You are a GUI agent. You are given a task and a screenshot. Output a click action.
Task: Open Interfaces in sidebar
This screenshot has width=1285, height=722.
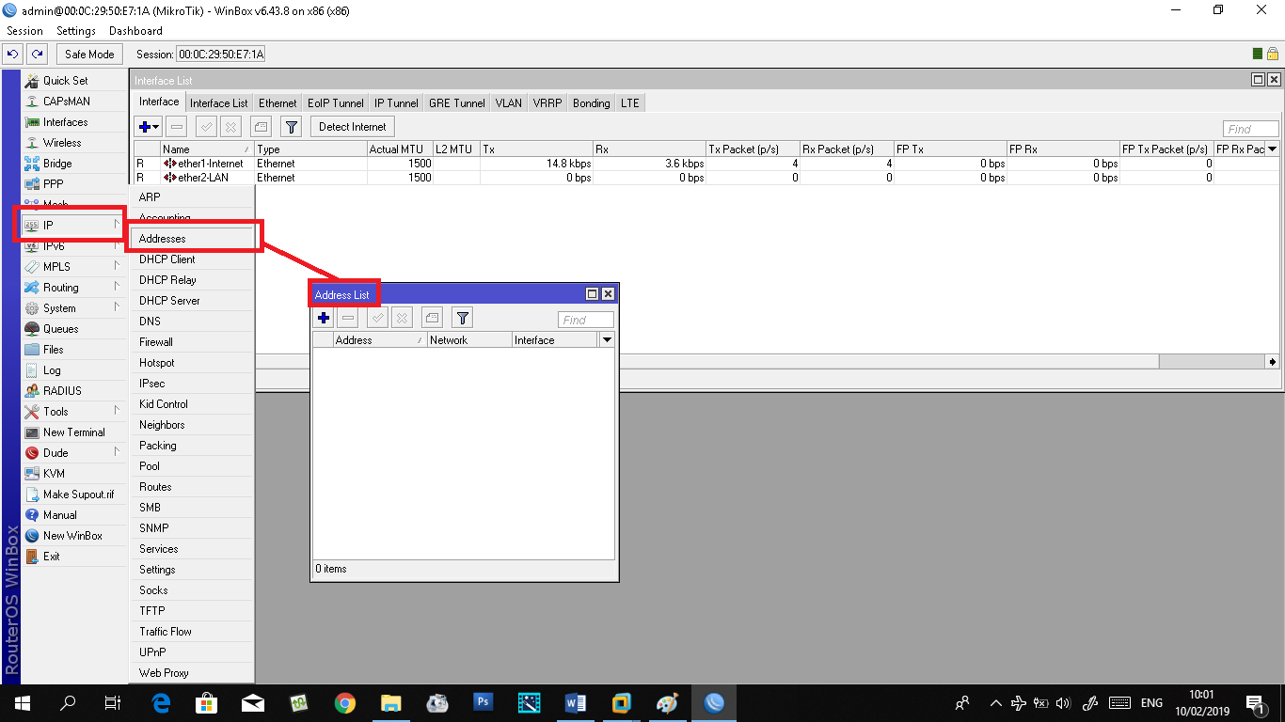pyautogui.click(x=73, y=122)
